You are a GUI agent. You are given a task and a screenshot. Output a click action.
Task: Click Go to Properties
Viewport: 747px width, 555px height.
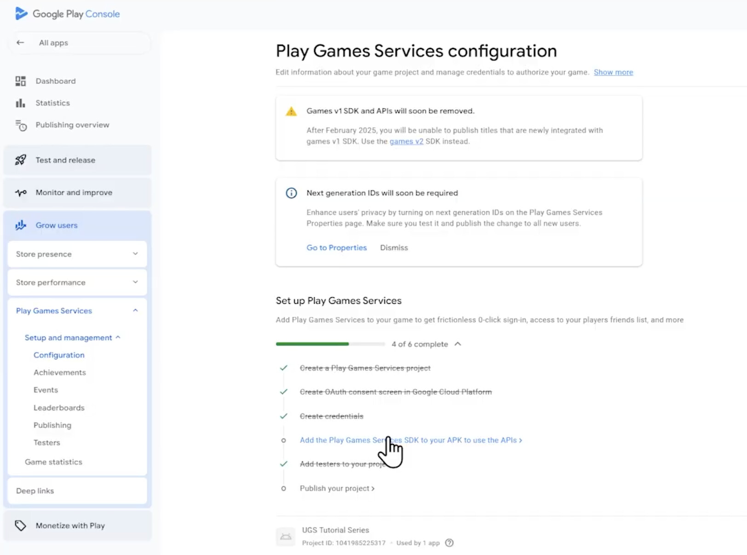coord(336,248)
